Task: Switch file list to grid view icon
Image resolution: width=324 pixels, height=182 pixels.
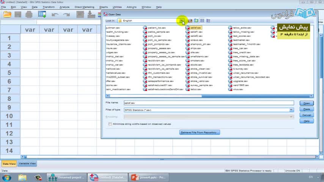Action: click(202, 20)
